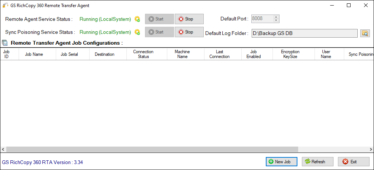The width and height of the screenshot is (374, 170).
Task: Click the horizontal scrollbar thumb
Action: [152, 149]
